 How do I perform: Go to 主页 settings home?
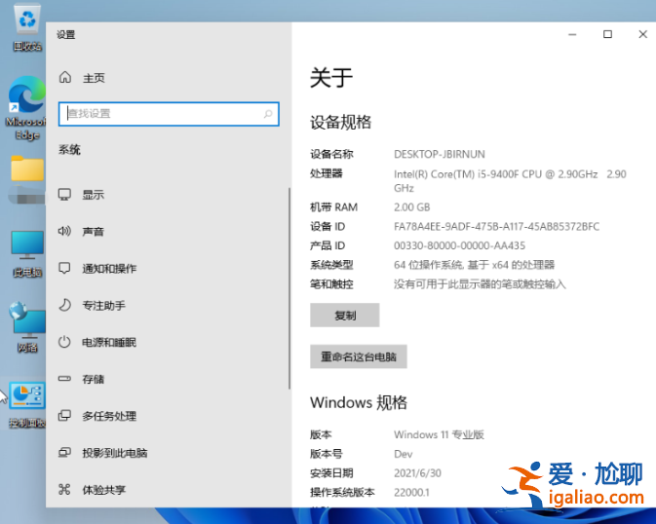tap(94, 78)
